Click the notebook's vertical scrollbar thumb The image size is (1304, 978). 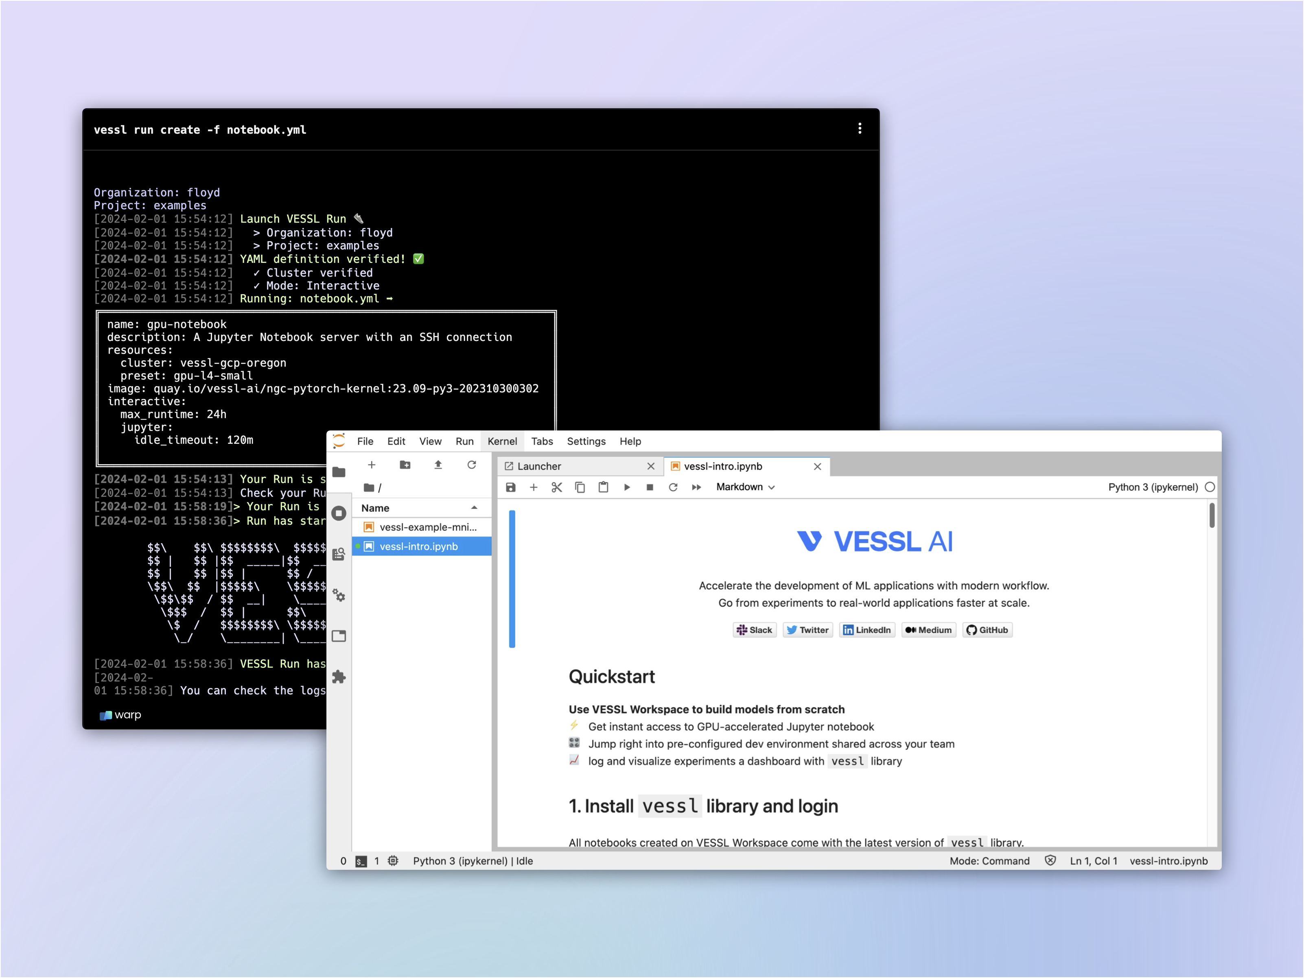(x=1212, y=515)
